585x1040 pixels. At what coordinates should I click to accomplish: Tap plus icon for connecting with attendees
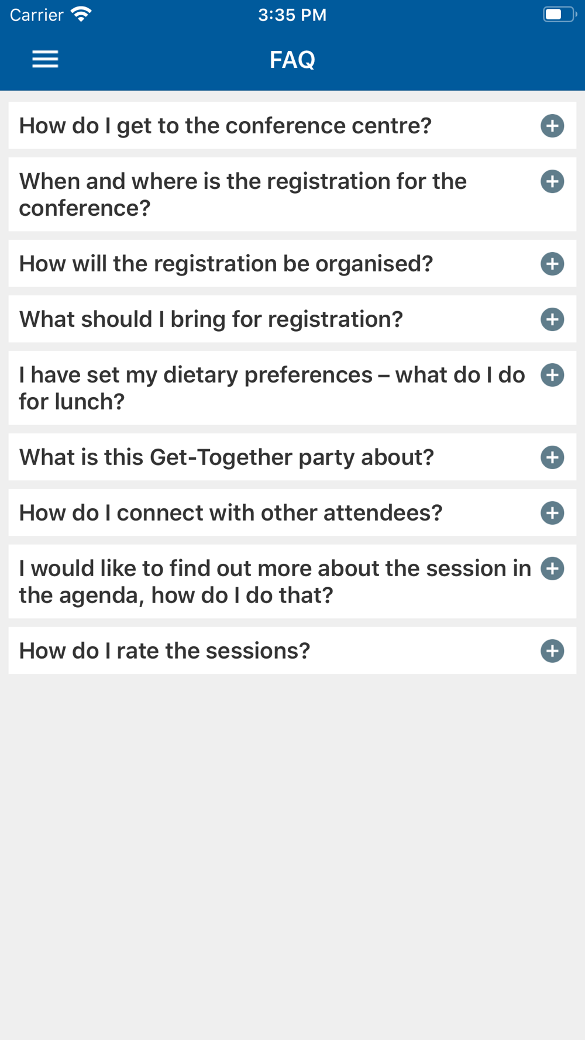click(x=552, y=513)
